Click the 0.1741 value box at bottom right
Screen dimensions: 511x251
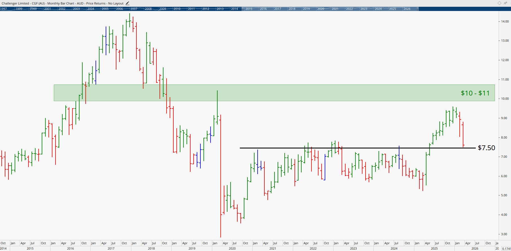[506, 248]
